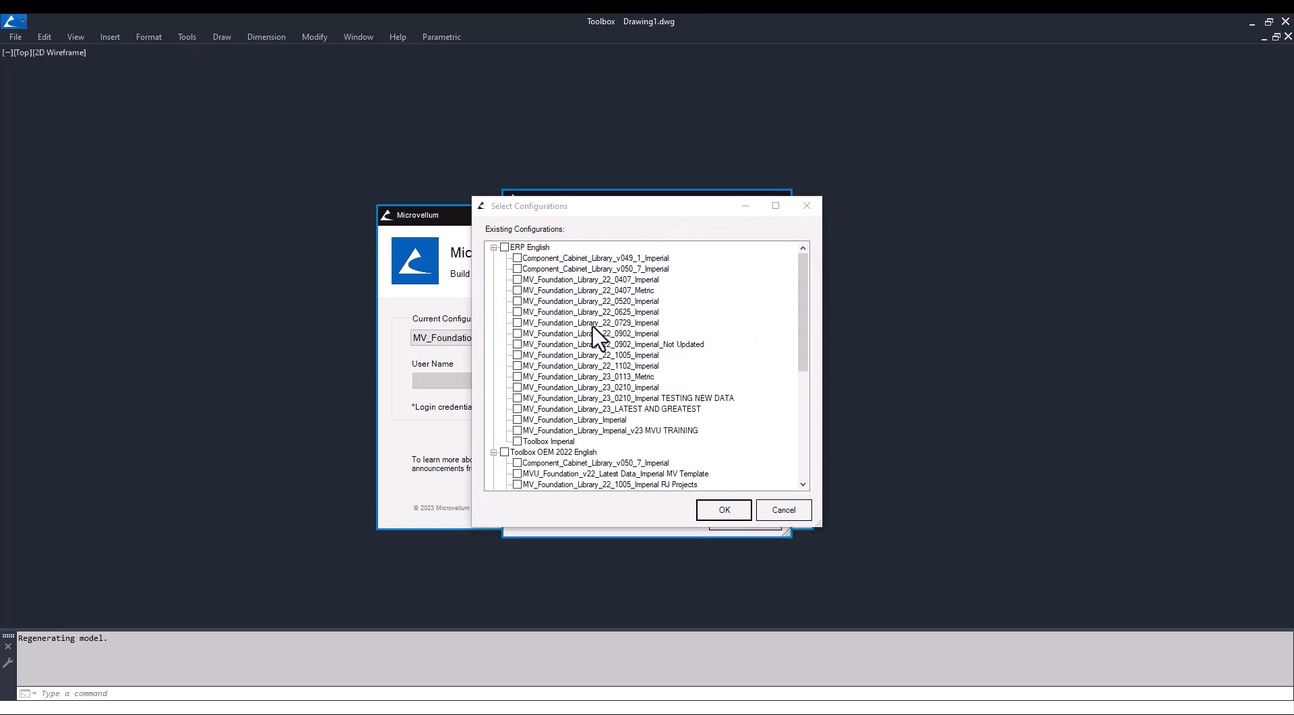1294x715 pixels.
Task: Confirm selection with OK button
Action: 724,510
